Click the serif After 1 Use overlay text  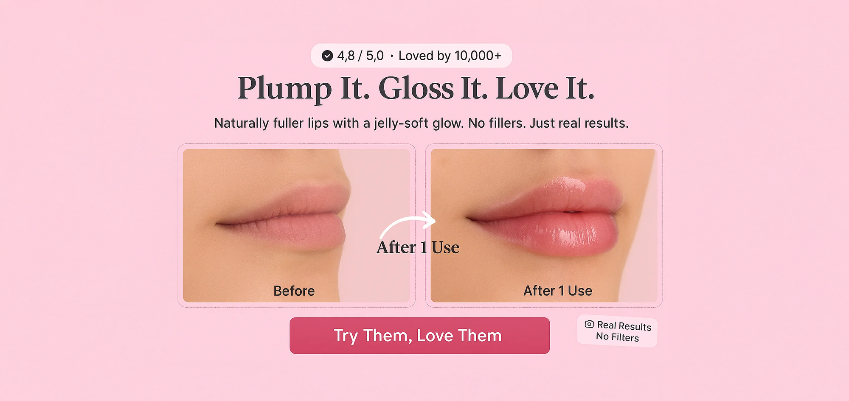point(418,247)
